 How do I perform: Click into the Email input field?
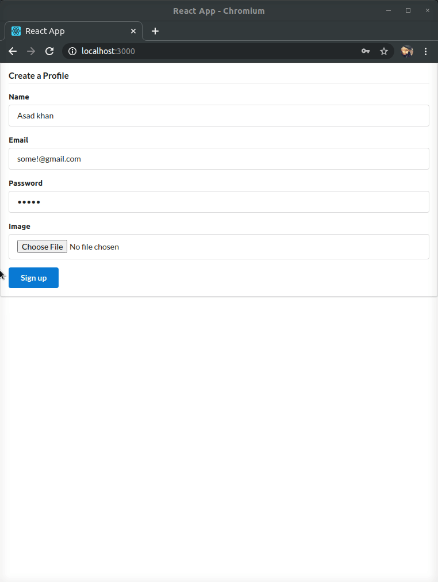click(x=219, y=159)
